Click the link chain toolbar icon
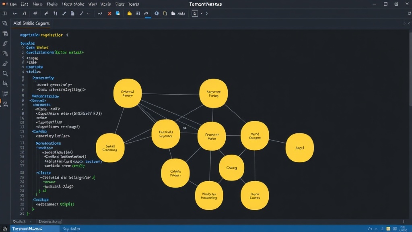The width and height of the screenshot is (412, 232). point(46,13)
